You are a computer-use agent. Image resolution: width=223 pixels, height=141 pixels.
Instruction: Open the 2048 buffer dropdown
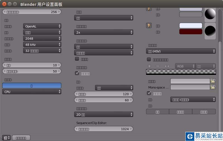tap(42, 39)
